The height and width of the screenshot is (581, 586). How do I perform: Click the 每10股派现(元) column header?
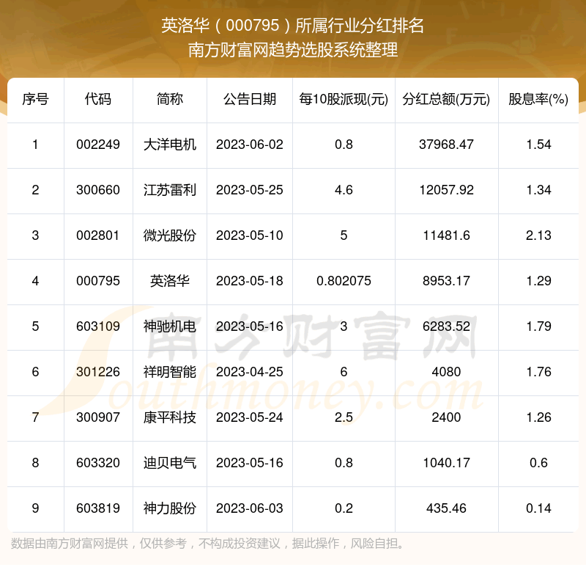coord(344,99)
